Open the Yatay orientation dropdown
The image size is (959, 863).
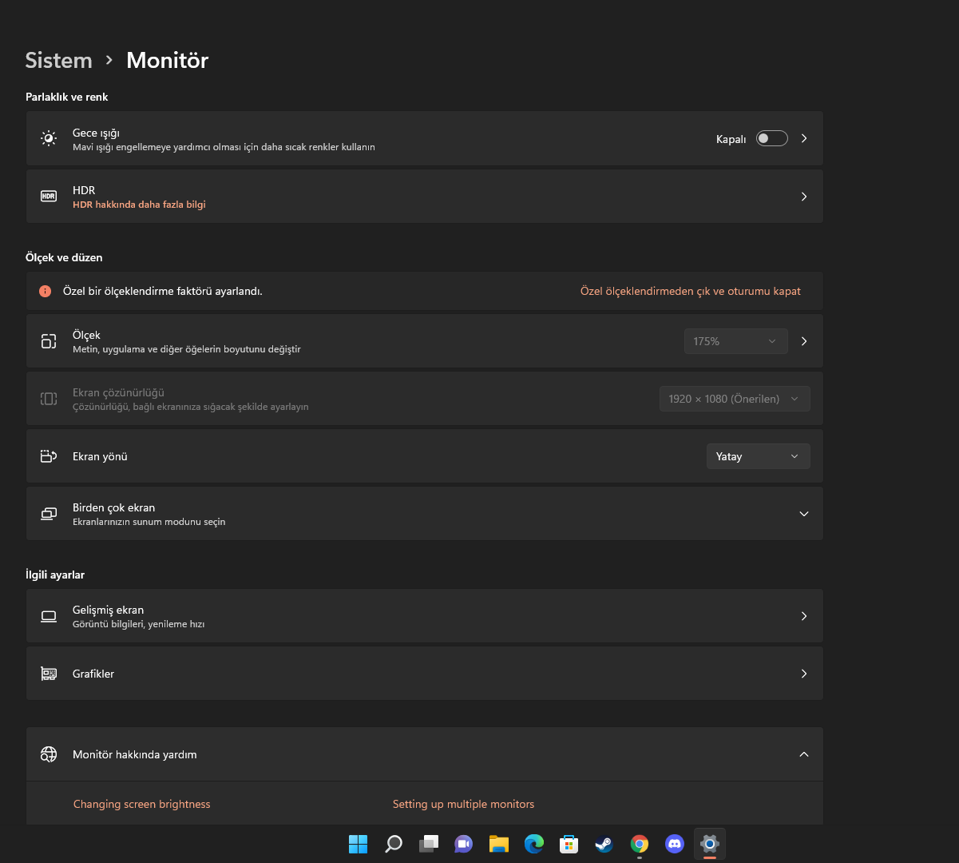click(758, 456)
